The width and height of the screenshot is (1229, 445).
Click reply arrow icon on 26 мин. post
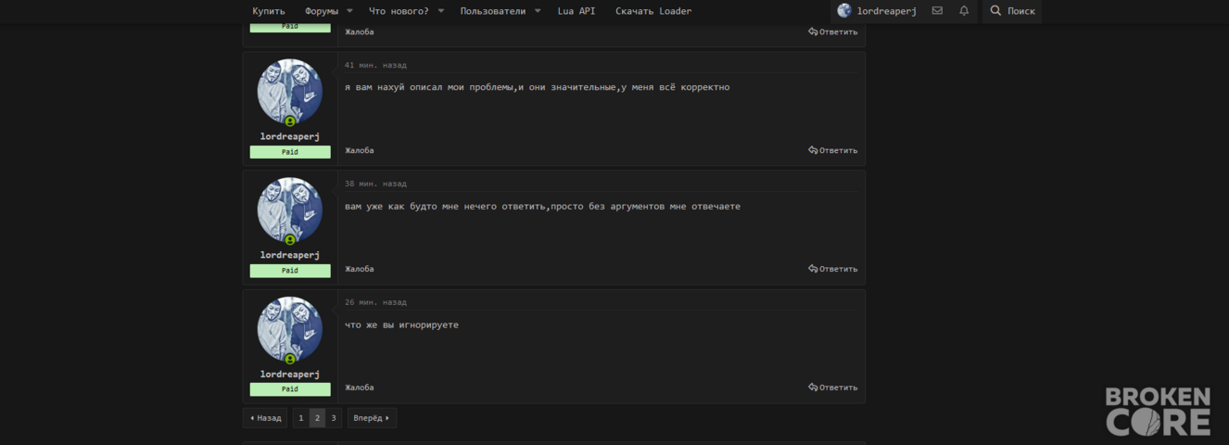[813, 388]
